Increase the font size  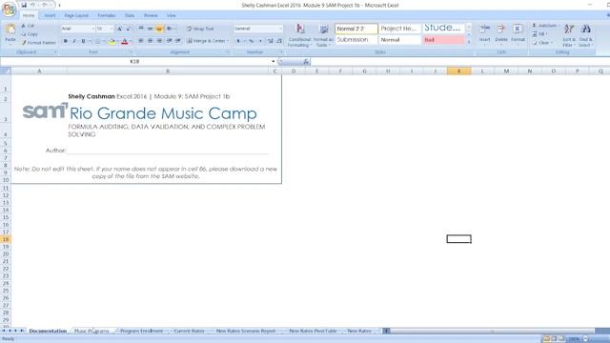(x=120, y=29)
